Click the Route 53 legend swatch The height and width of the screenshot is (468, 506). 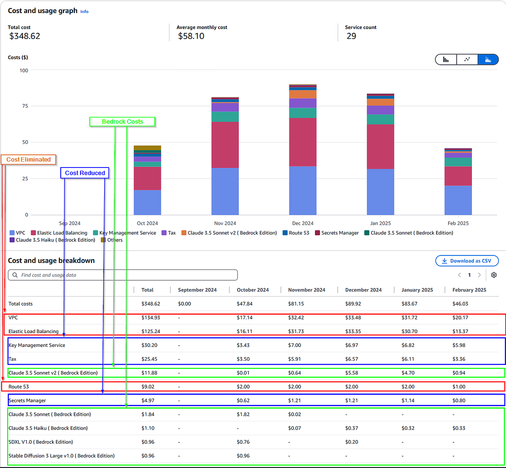285,233
